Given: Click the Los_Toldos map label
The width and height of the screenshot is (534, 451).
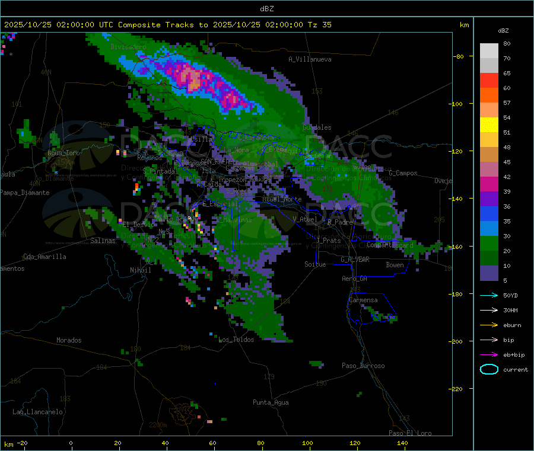Looking at the screenshot, I should pyautogui.click(x=236, y=340).
